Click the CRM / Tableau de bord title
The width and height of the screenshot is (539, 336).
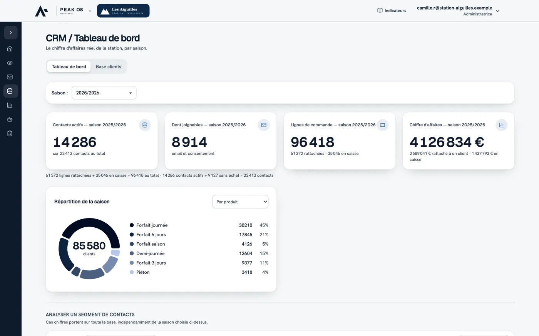click(x=93, y=38)
